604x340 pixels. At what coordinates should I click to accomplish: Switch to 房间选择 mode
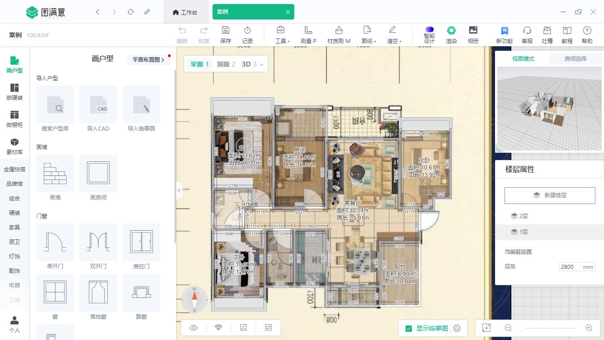(575, 58)
